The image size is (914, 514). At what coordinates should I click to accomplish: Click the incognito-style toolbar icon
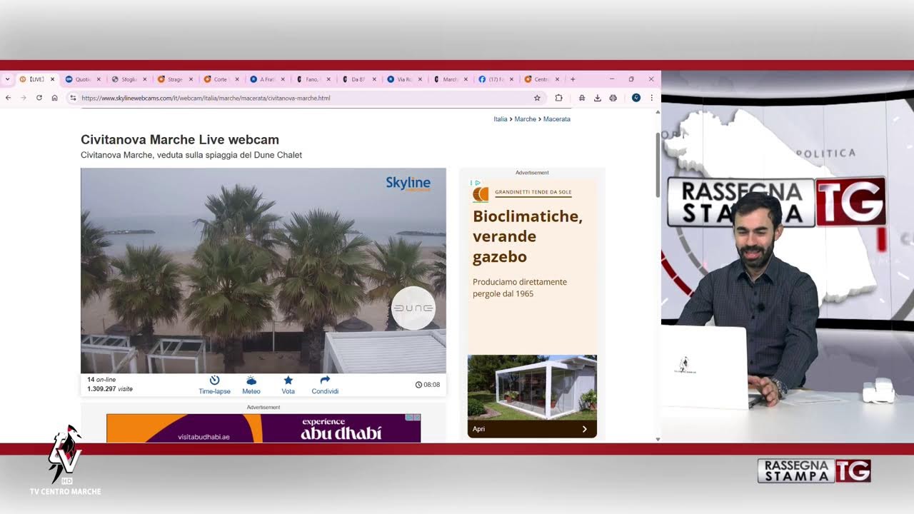[x=582, y=98]
